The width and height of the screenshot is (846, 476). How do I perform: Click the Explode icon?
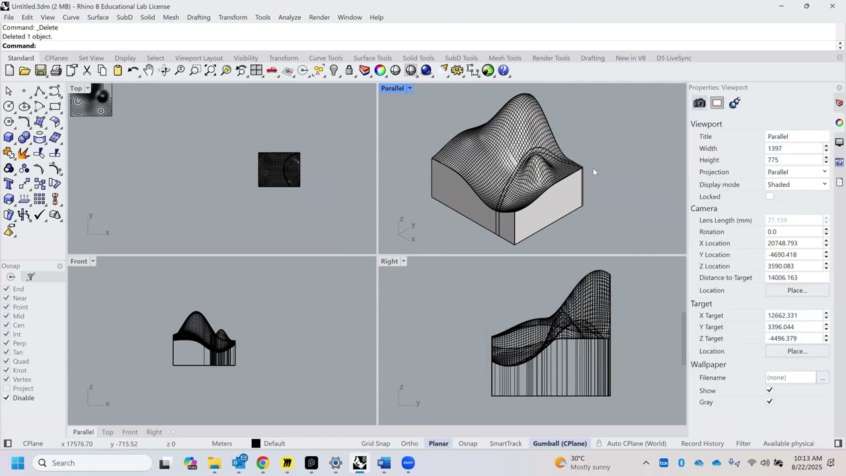point(24,153)
